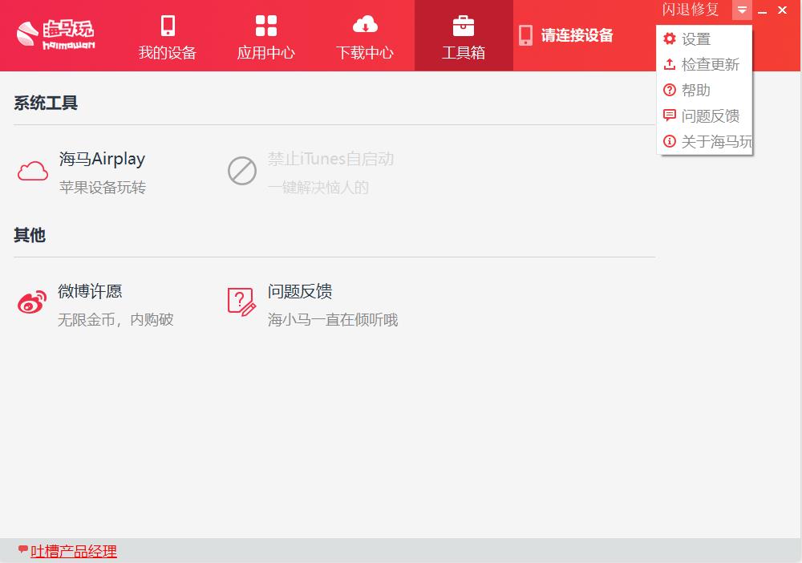Click the Haimawan logo in header
Viewport: 802px width, 563px height.
click(55, 34)
